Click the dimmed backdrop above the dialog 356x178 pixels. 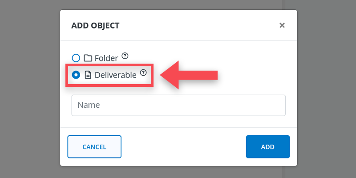click(x=178, y=5)
